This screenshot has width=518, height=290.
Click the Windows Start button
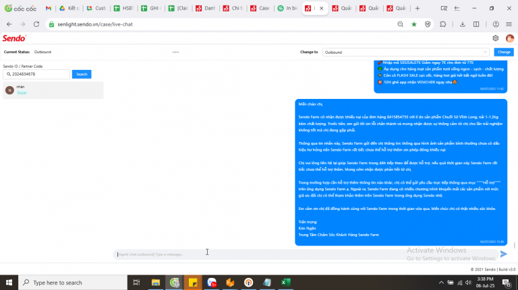(x=9, y=283)
